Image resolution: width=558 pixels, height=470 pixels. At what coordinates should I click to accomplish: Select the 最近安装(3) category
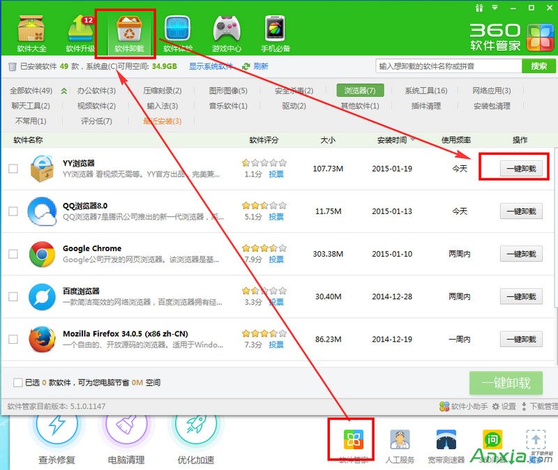[163, 121]
